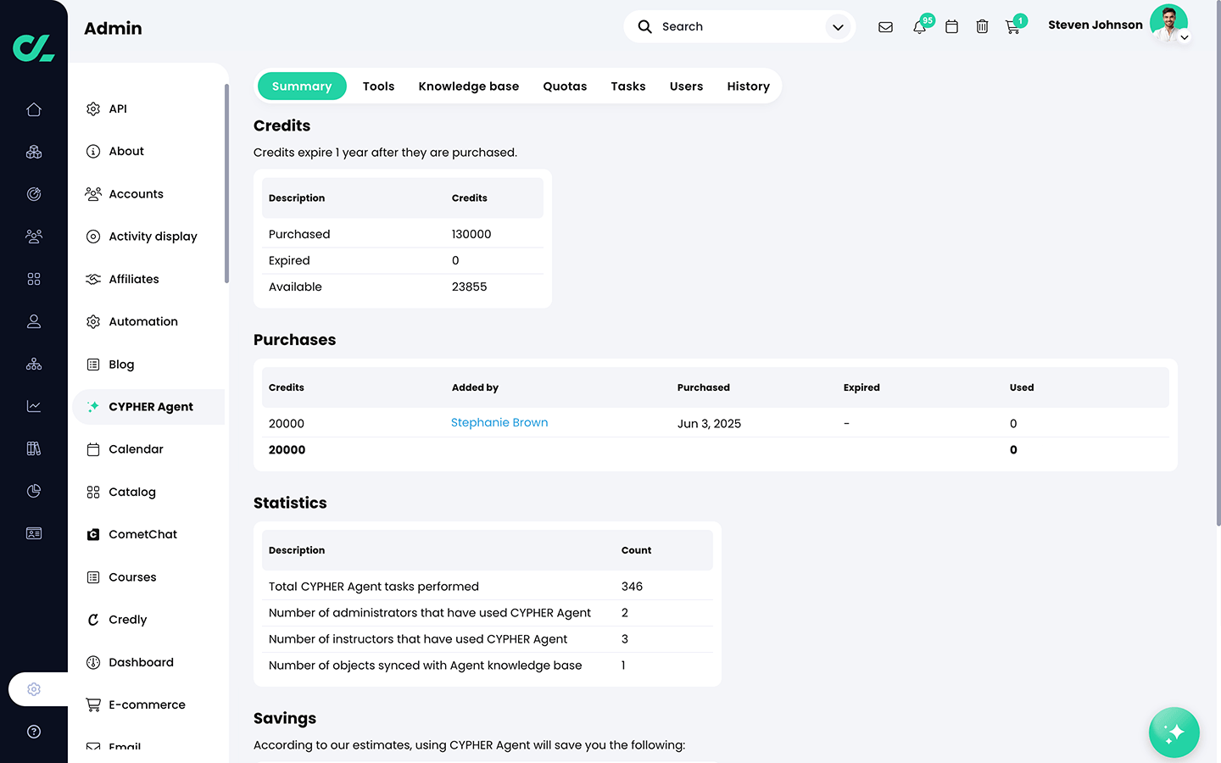Select E-commerce in the admin menu
Viewport: 1221px width, 763px height.
click(147, 705)
